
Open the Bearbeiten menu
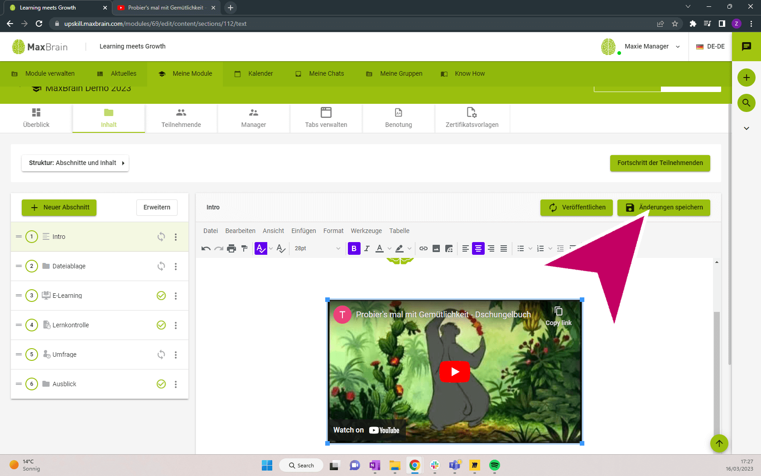click(x=241, y=231)
